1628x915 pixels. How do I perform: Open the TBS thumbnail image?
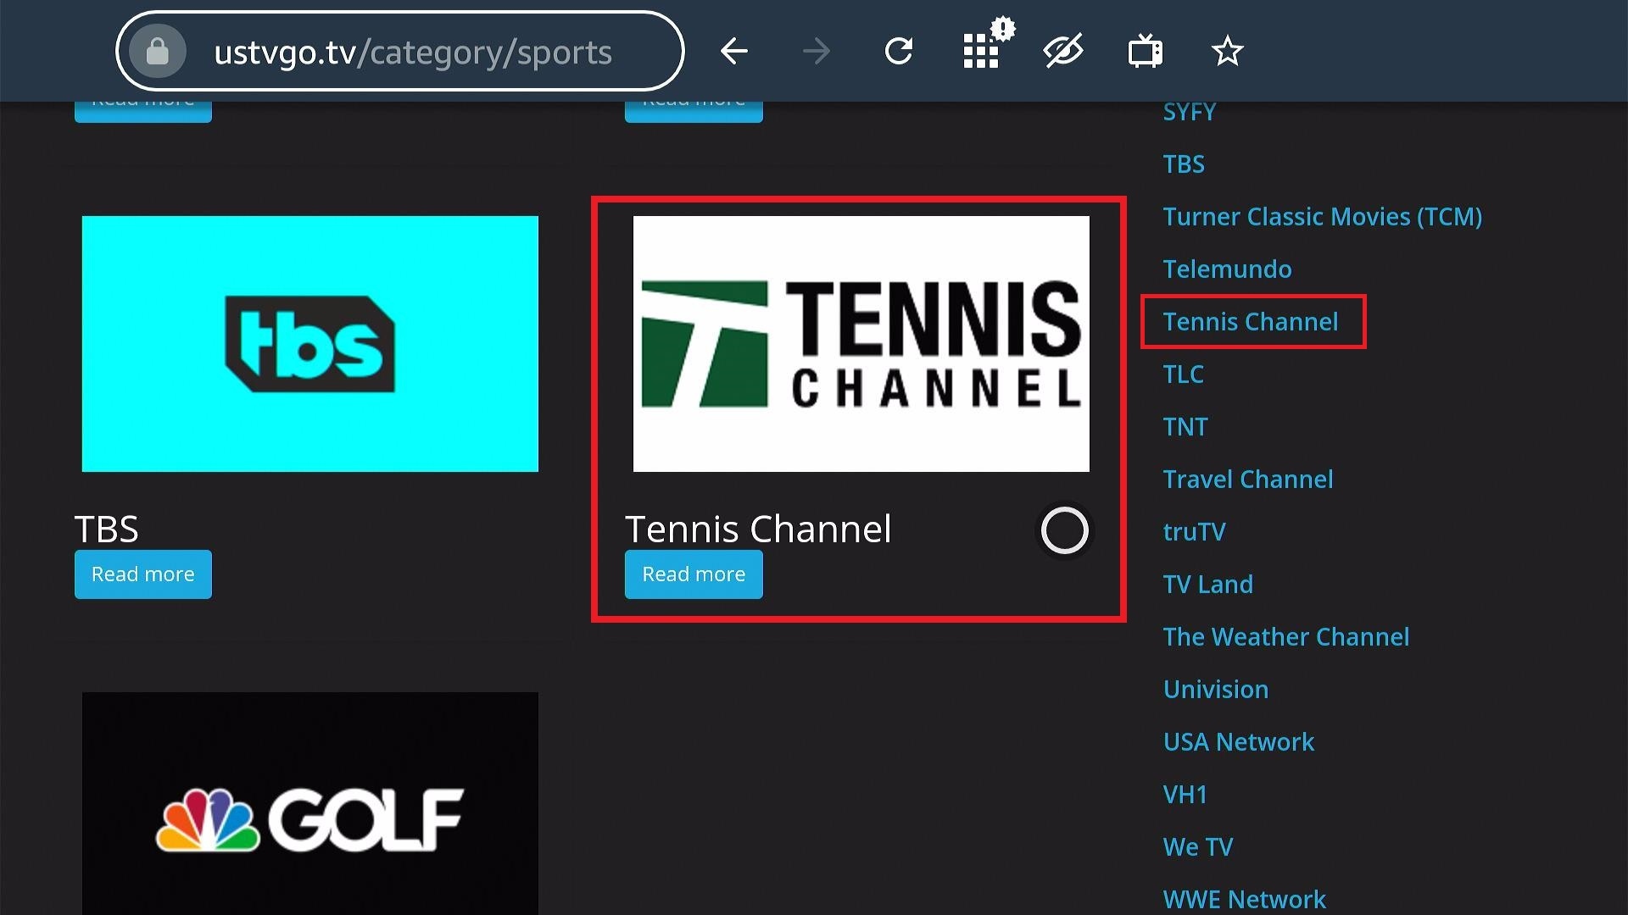point(309,344)
